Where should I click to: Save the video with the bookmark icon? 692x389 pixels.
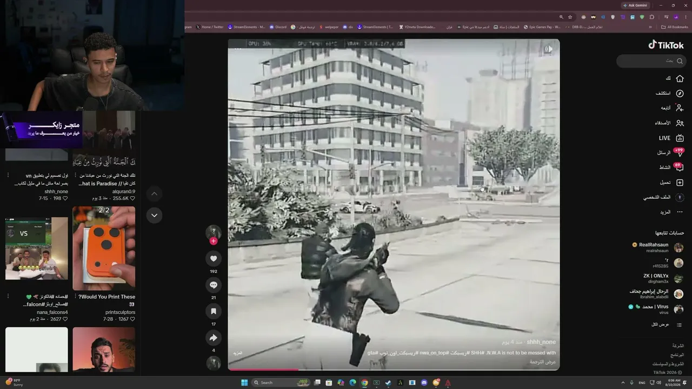[x=214, y=311]
